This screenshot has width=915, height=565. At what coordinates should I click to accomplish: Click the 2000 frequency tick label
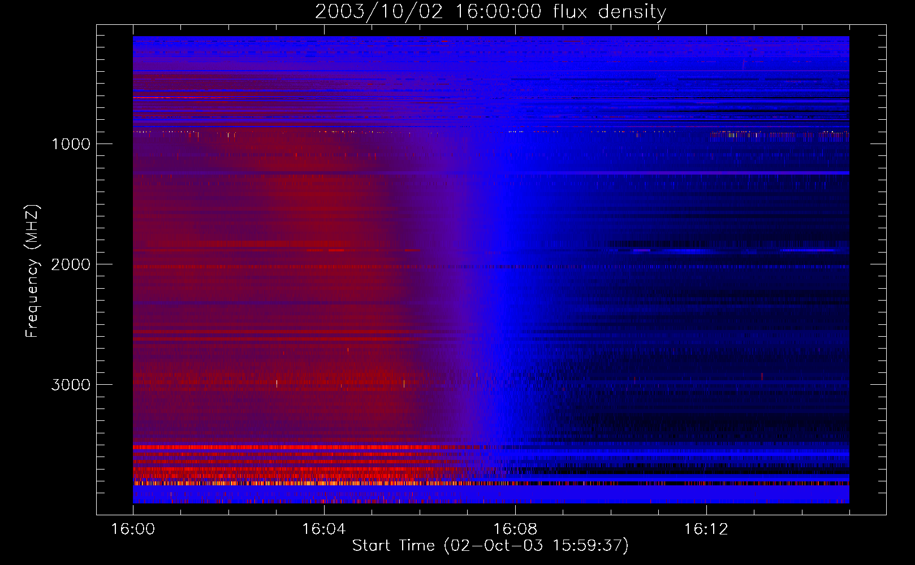coord(71,264)
